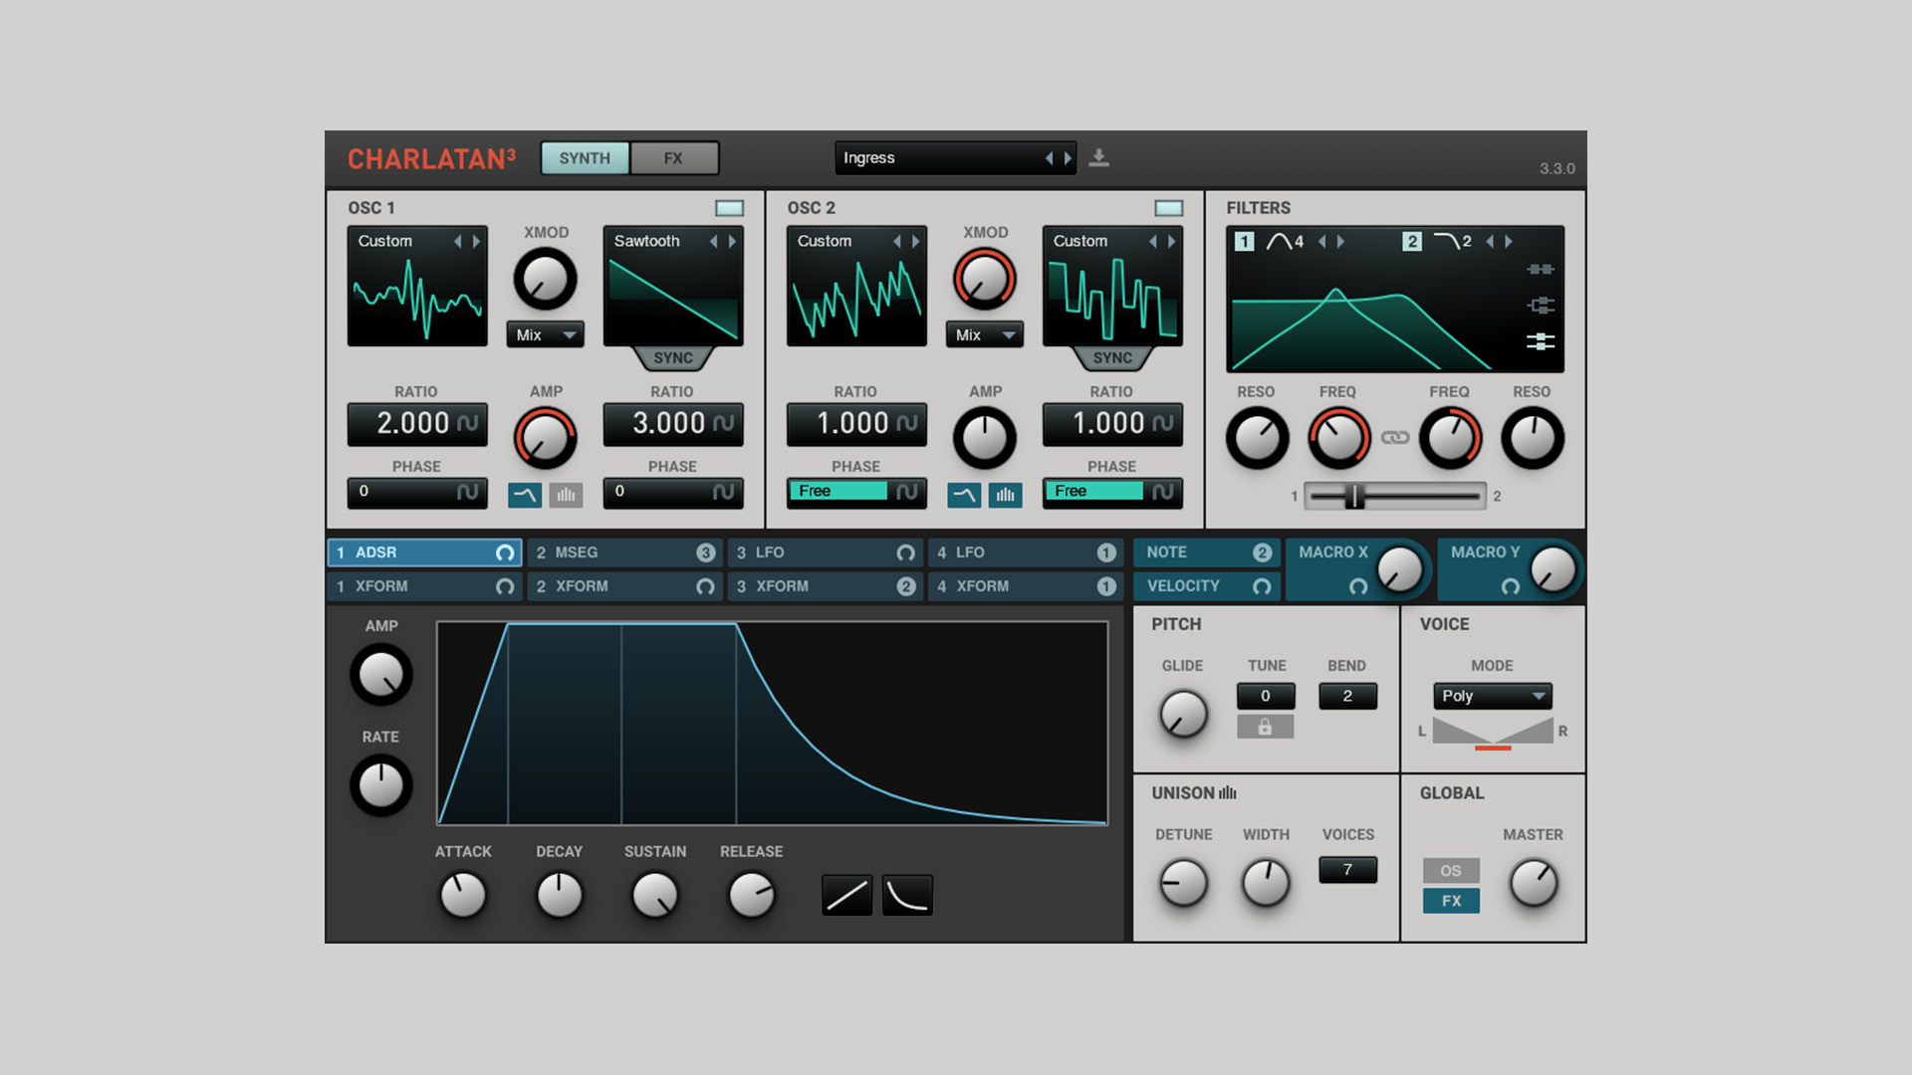This screenshot has width=1912, height=1075.
Task: Switch to the FX tab
Action: (x=673, y=158)
